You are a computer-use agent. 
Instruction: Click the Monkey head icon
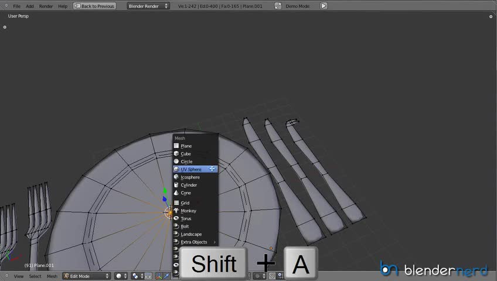[176, 210]
